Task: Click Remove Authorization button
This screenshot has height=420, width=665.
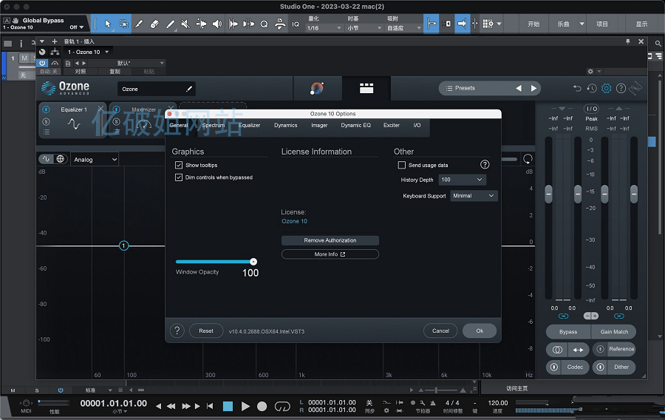Action: pos(330,240)
